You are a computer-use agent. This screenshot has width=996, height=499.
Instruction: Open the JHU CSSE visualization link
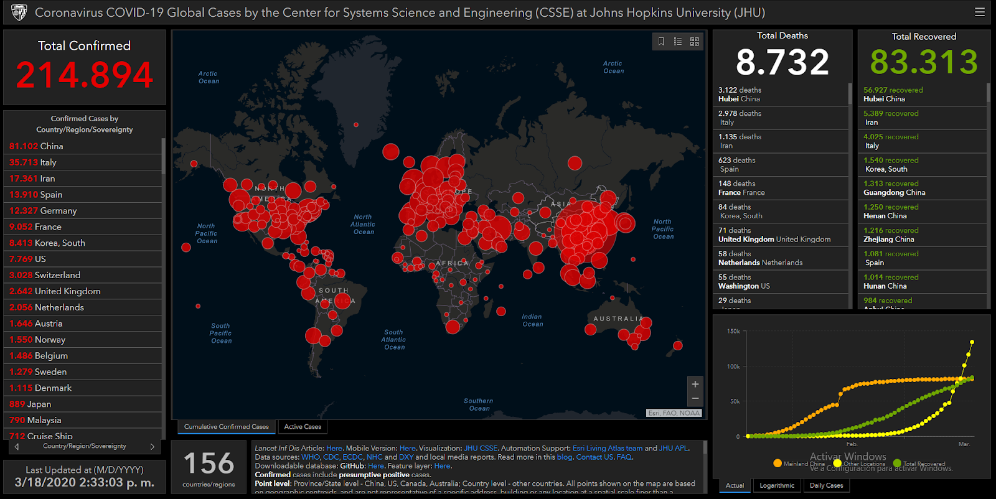point(481,448)
